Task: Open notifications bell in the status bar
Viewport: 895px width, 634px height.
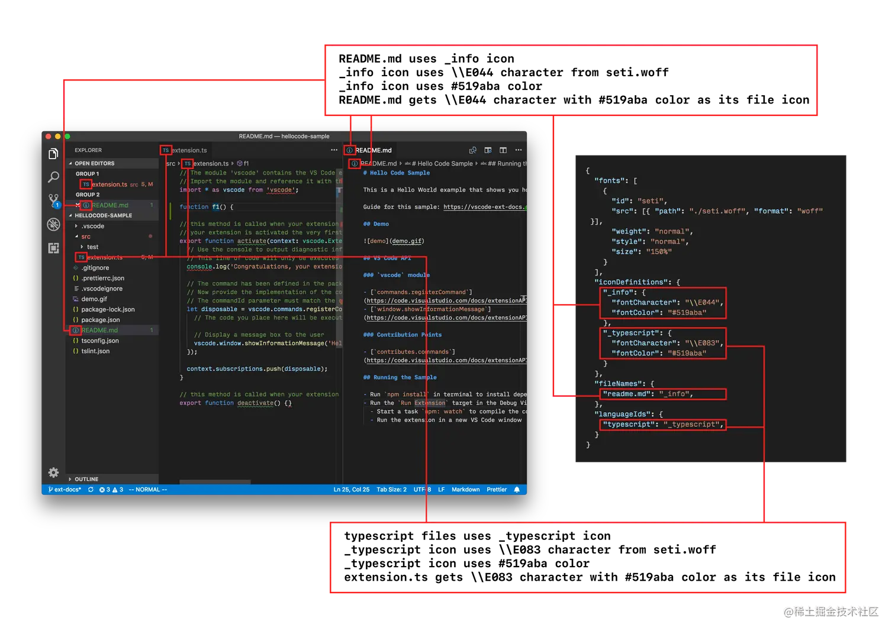Action: 517,490
